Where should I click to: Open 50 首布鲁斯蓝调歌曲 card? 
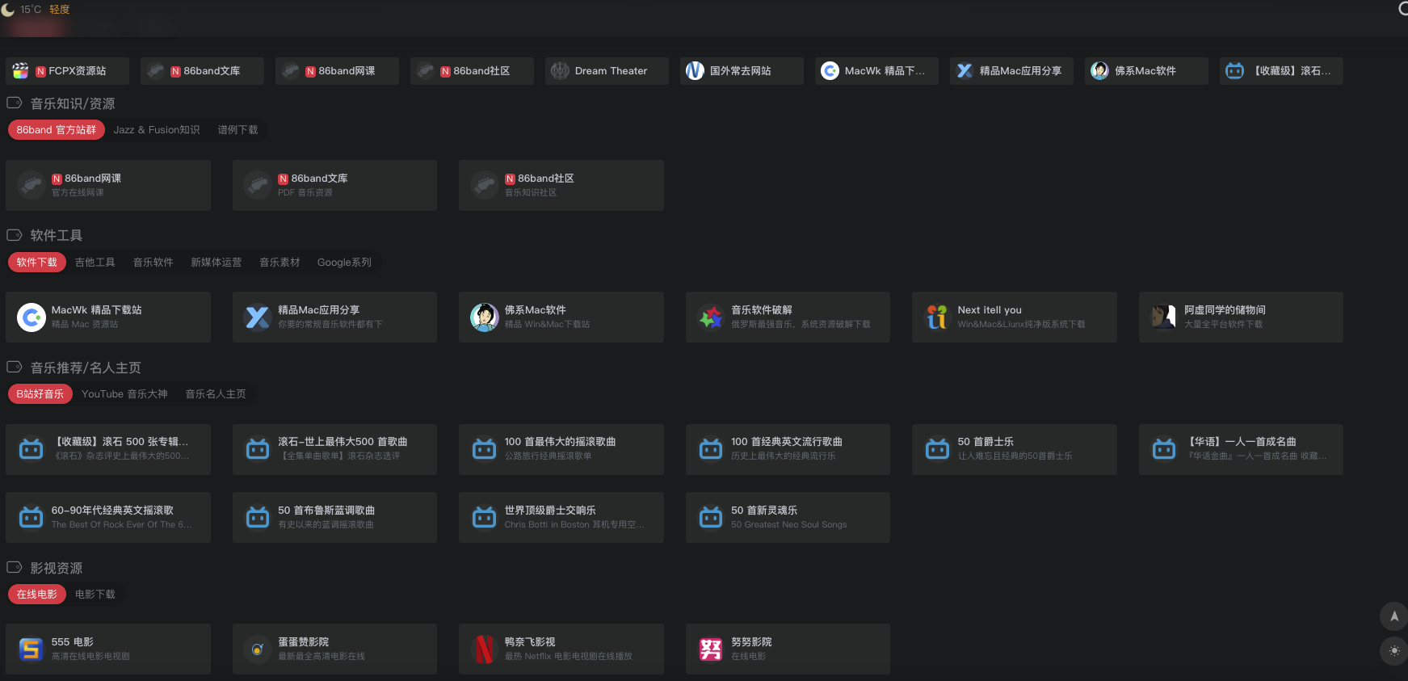click(334, 518)
